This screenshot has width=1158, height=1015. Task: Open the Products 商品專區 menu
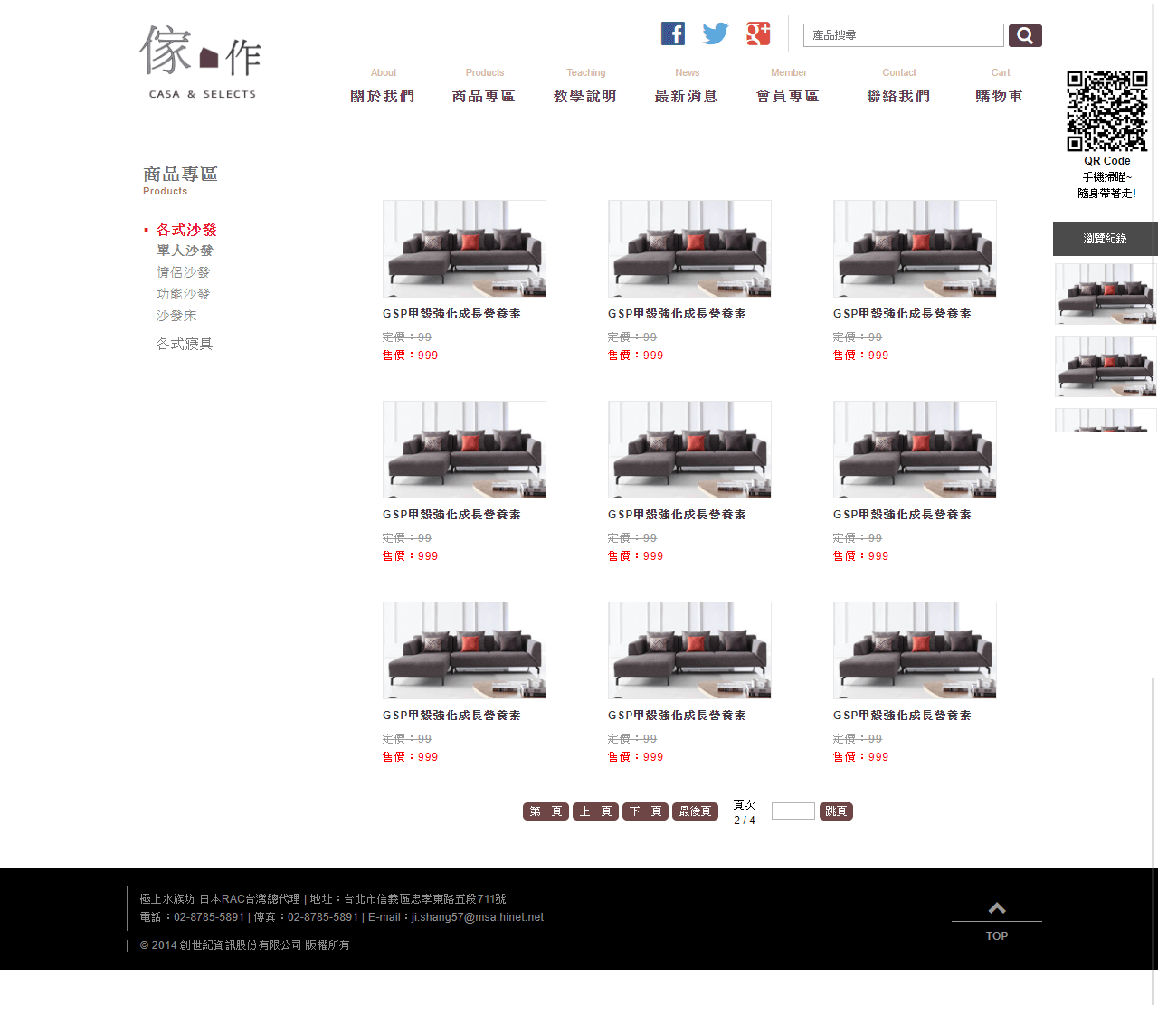pos(484,86)
